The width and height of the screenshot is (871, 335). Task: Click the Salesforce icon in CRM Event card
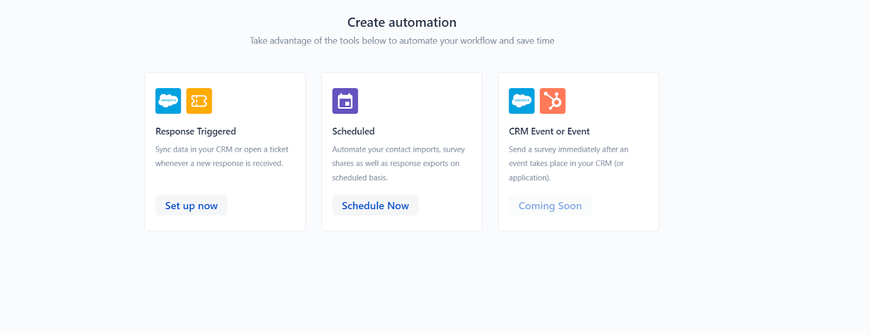[x=522, y=101]
